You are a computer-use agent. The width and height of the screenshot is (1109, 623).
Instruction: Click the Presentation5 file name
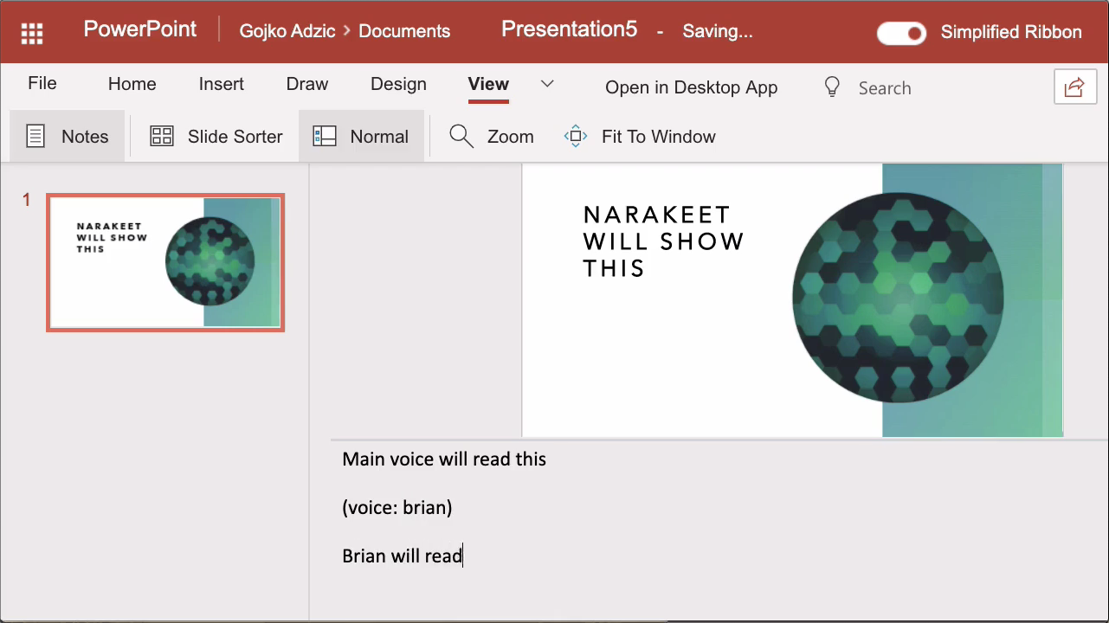point(569,29)
